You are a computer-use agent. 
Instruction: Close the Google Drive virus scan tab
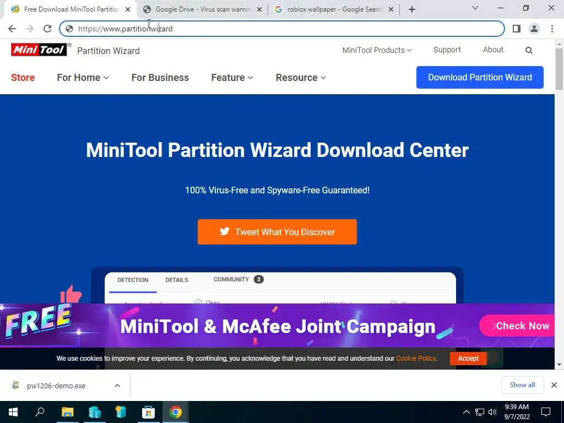[x=259, y=9]
